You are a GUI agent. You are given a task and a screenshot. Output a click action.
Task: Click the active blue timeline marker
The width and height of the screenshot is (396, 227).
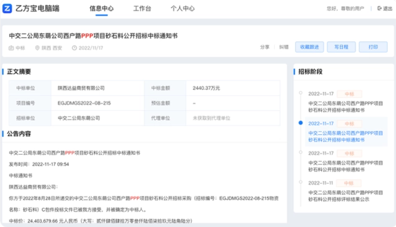point(301,123)
